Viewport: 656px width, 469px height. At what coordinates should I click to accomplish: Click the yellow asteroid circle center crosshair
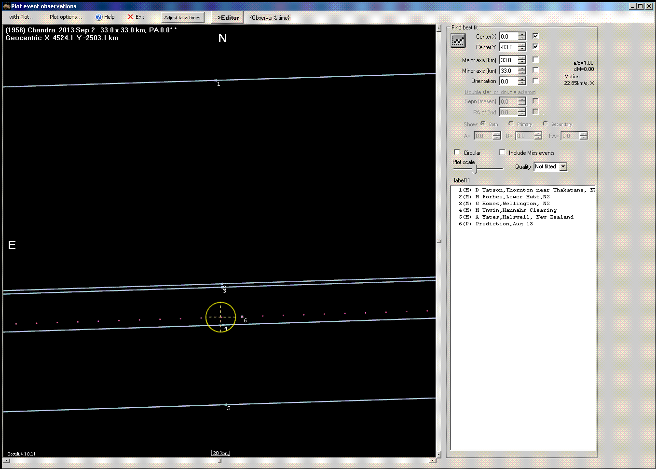point(221,317)
